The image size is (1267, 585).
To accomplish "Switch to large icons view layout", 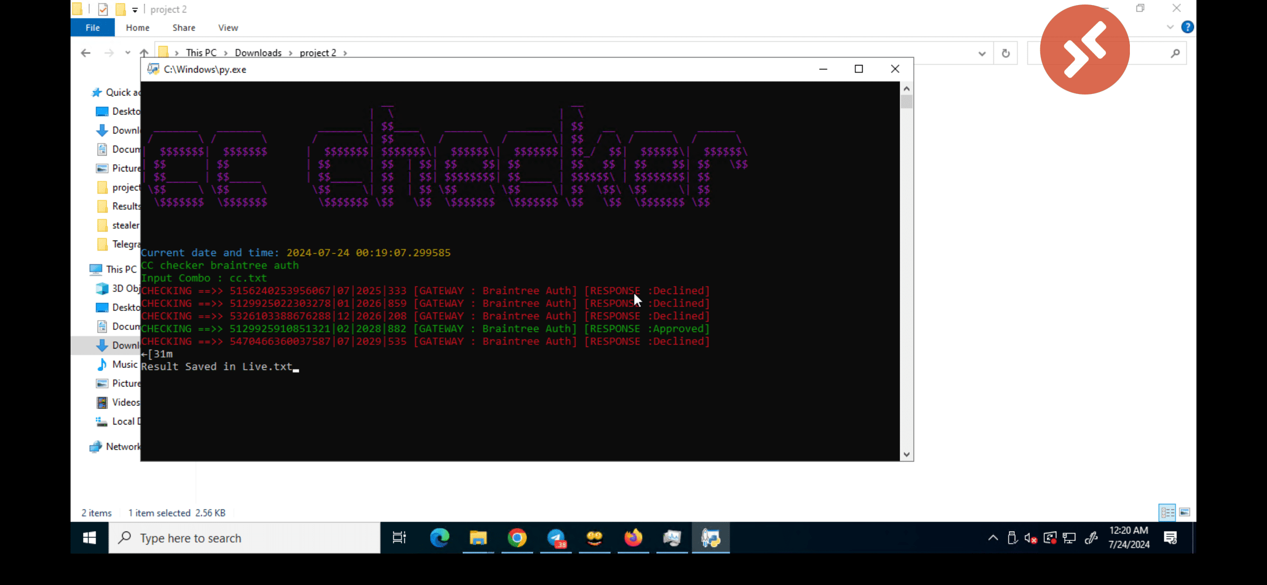I will pyautogui.click(x=1184, y=512).
